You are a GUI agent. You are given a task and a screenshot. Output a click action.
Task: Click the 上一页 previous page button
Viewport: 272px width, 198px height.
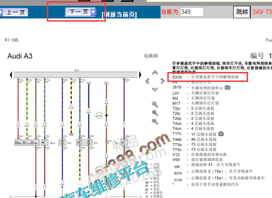coord(14,12)
